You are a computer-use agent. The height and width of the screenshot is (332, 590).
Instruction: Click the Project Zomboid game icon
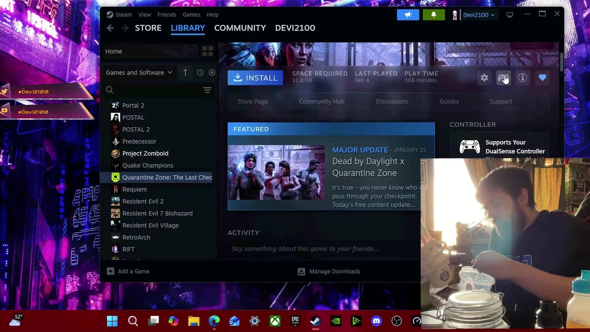pos(116,153)
